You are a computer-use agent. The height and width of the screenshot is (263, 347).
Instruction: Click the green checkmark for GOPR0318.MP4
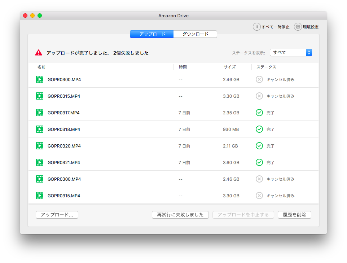point(259,129)
